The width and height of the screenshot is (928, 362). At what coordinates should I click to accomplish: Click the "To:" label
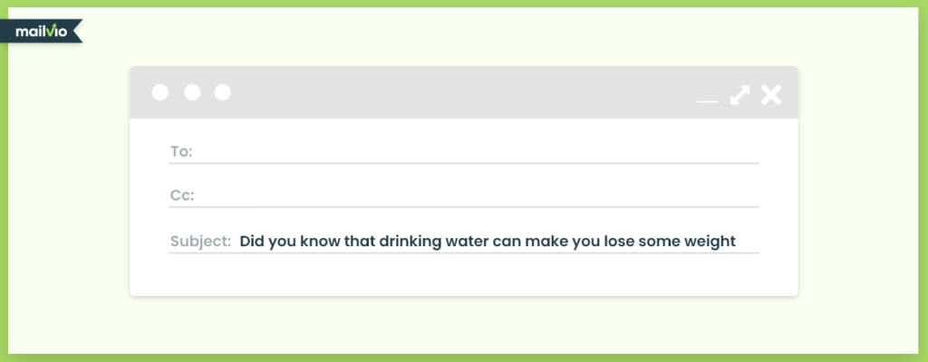click(181, 151)
